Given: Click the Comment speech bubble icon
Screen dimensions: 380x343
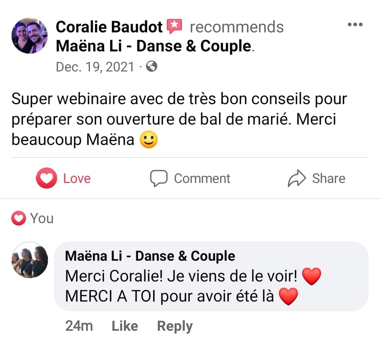Looking at the screenshot, I should (x=158, y=179).
